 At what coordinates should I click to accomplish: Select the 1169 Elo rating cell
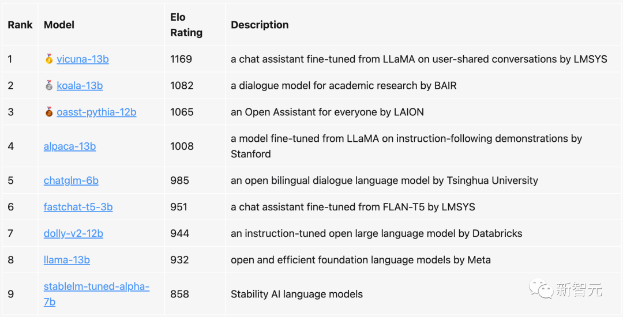(181, 59)
